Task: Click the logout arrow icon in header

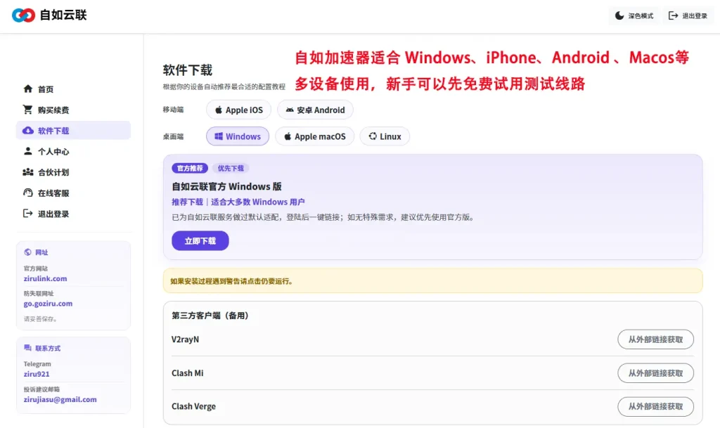Action: pyautogui.click(x=673, y=15)
